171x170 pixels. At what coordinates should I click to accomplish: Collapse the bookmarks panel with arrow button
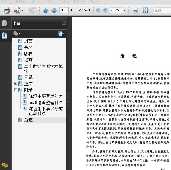point(64,23)
